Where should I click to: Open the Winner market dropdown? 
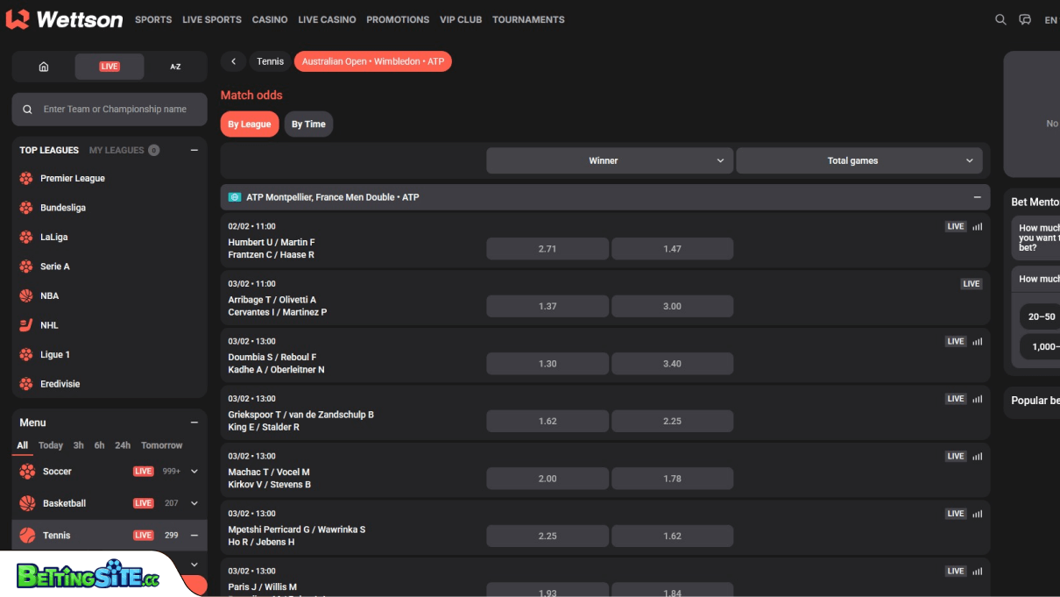tap(609, 160)
